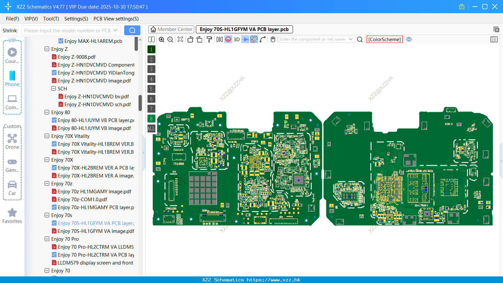Open the Tool(T) menu
This screenshot has width=503, height=283.
(x=51, y=19)
